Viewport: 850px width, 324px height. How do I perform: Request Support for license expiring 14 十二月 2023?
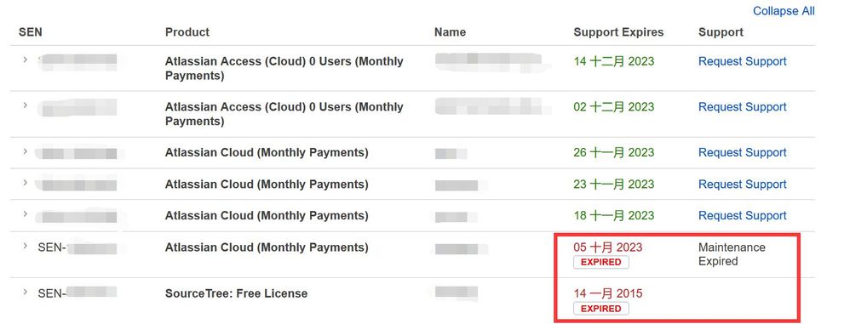(x=742, y=62)
